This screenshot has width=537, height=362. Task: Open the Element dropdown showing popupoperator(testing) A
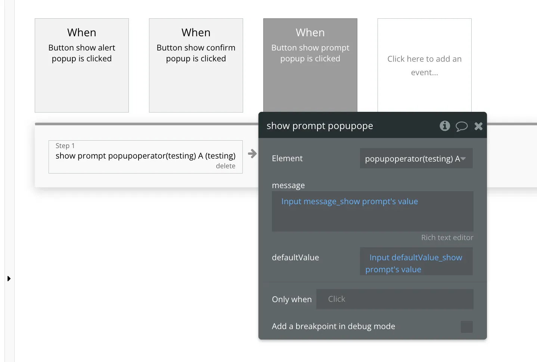click(x=416, y=159)
